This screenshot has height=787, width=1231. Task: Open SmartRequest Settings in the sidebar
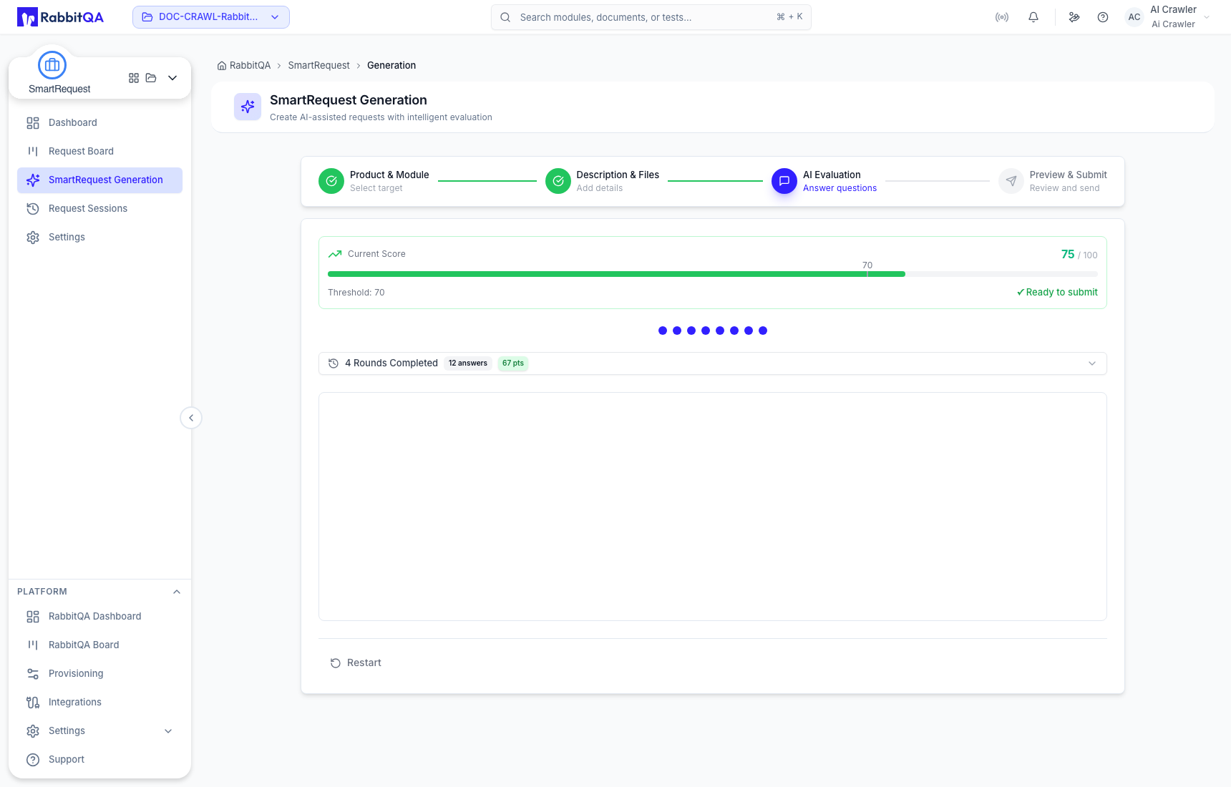pyautogui.click(x=99, y=238)
